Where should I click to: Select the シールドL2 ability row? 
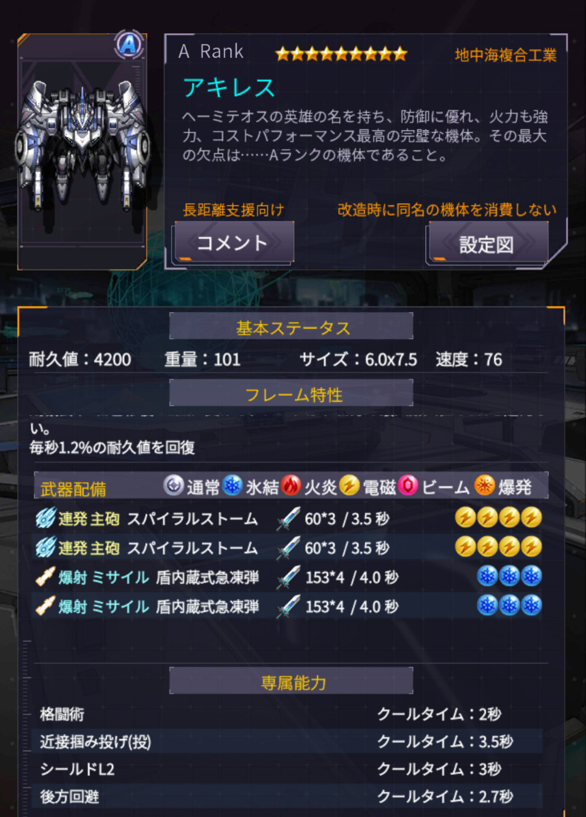pos(288,769)
